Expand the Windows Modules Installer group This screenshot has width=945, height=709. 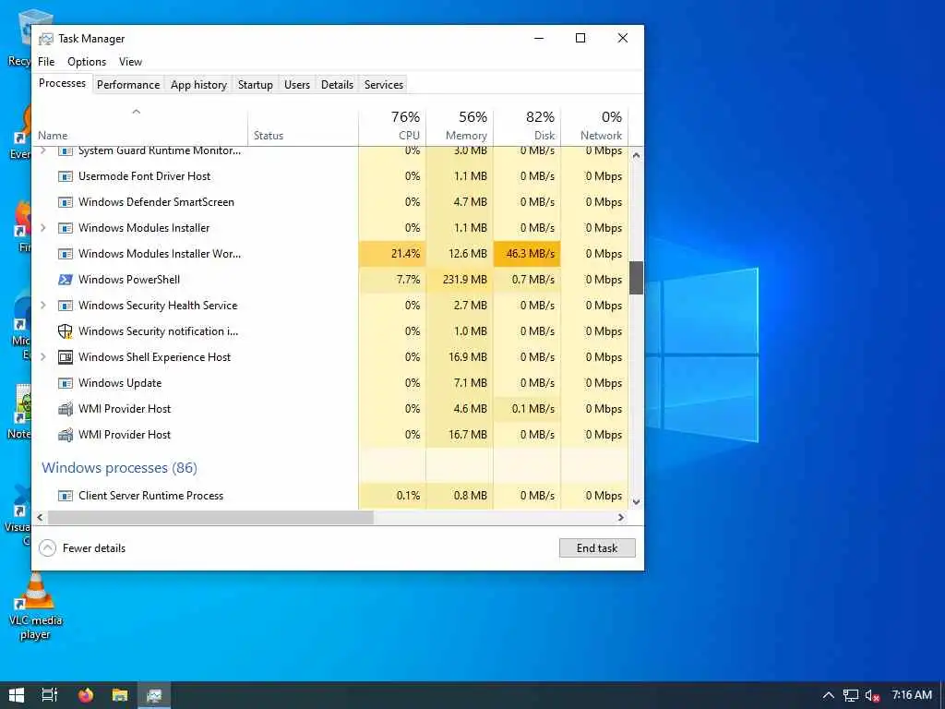pyautogui.click(x=42, y=228)
